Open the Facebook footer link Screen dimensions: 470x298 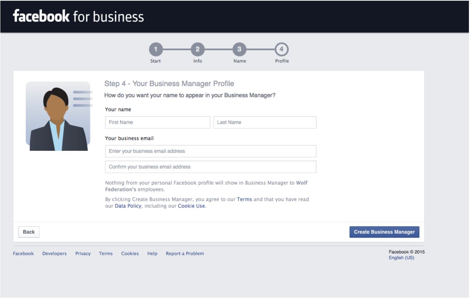[x=24, y=254]
